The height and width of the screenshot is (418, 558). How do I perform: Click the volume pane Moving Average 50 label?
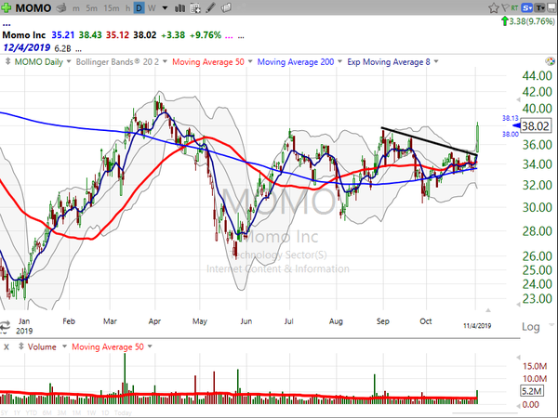pyautogui.click(x=108, y=346)
